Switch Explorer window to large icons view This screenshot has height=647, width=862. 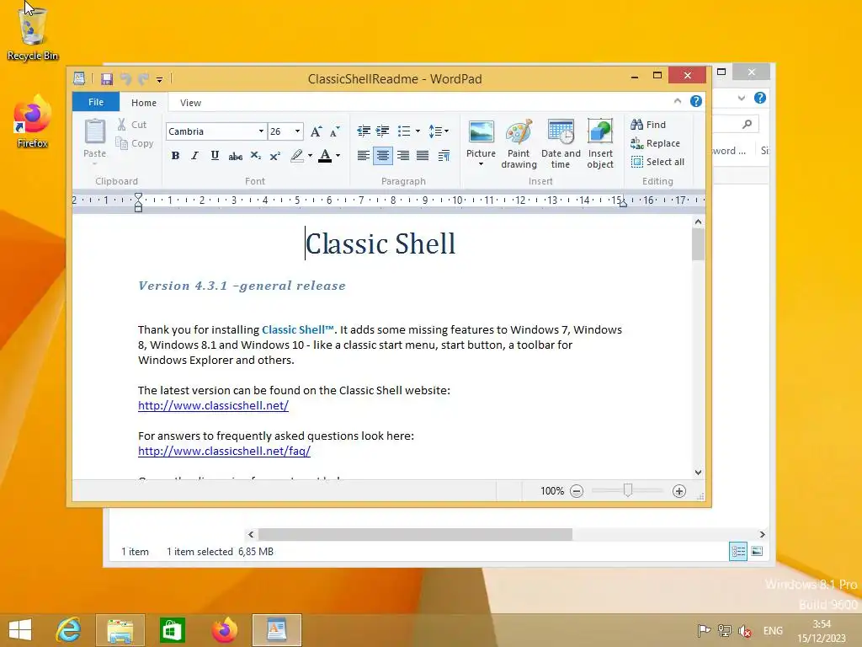point(757,551)
